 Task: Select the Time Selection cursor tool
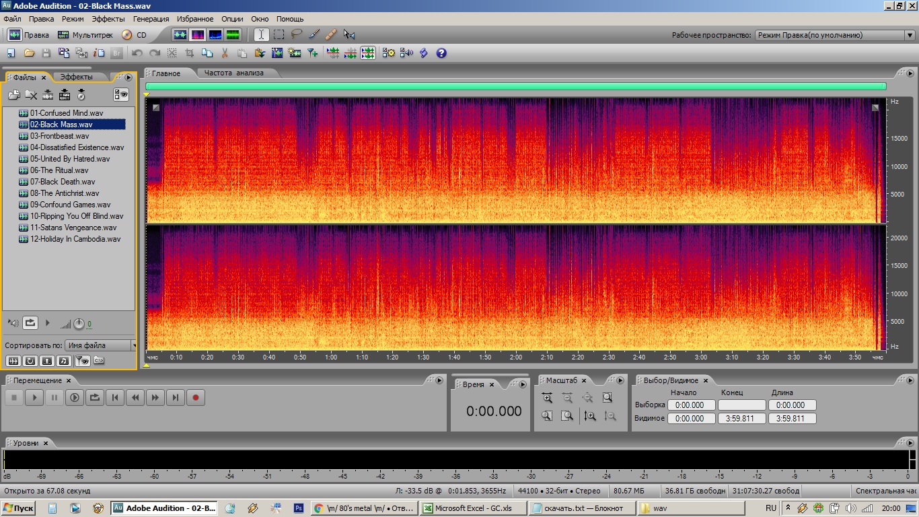click(261, 35)
